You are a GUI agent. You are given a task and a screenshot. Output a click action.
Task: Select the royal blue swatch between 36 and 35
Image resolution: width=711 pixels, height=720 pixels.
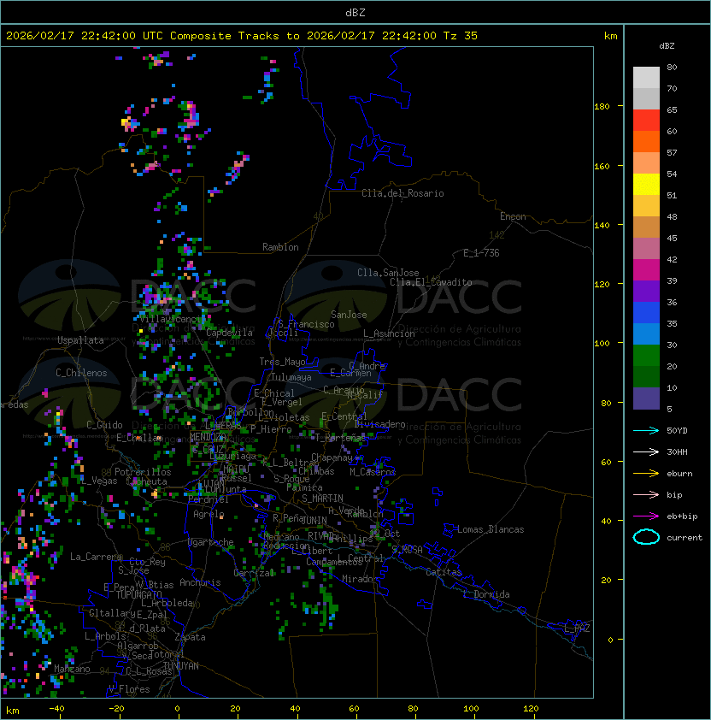(x=646, y=313)
